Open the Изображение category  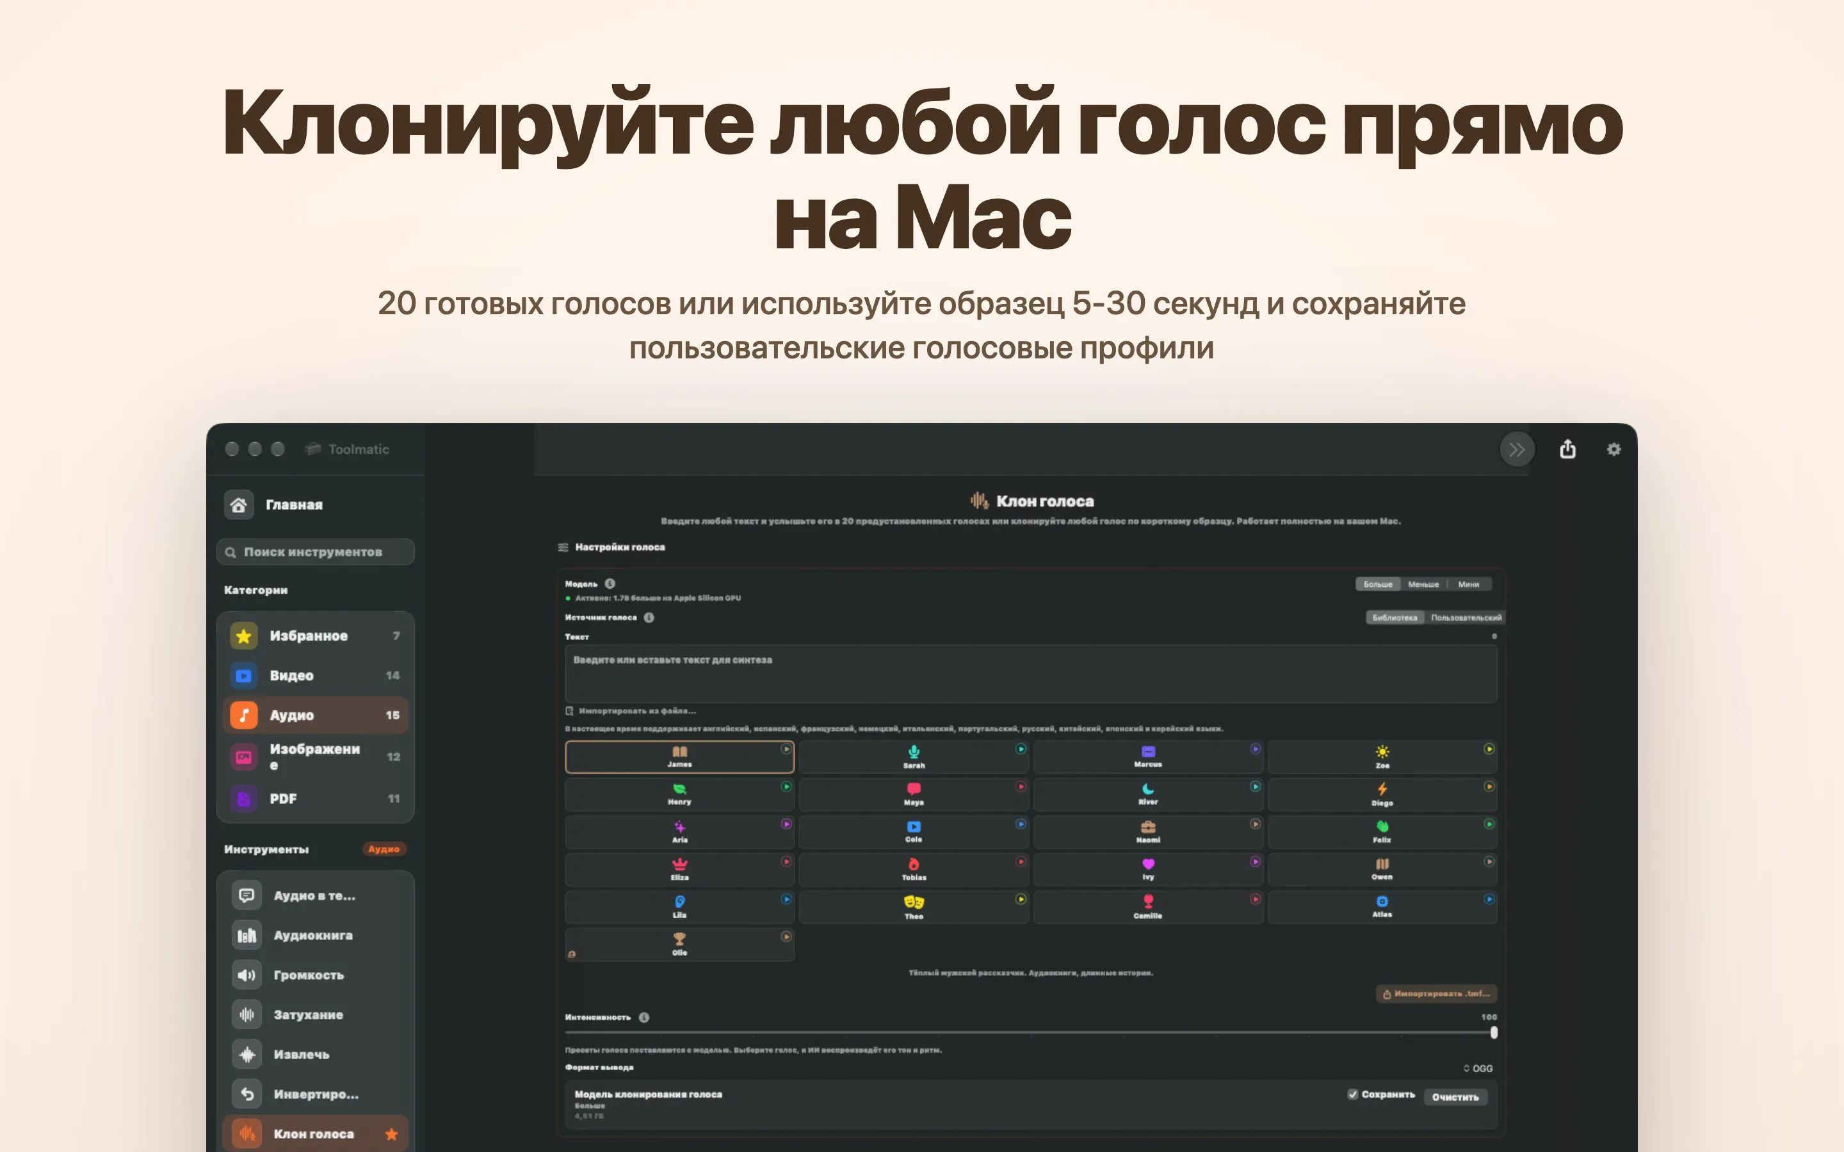coord(316,756)
